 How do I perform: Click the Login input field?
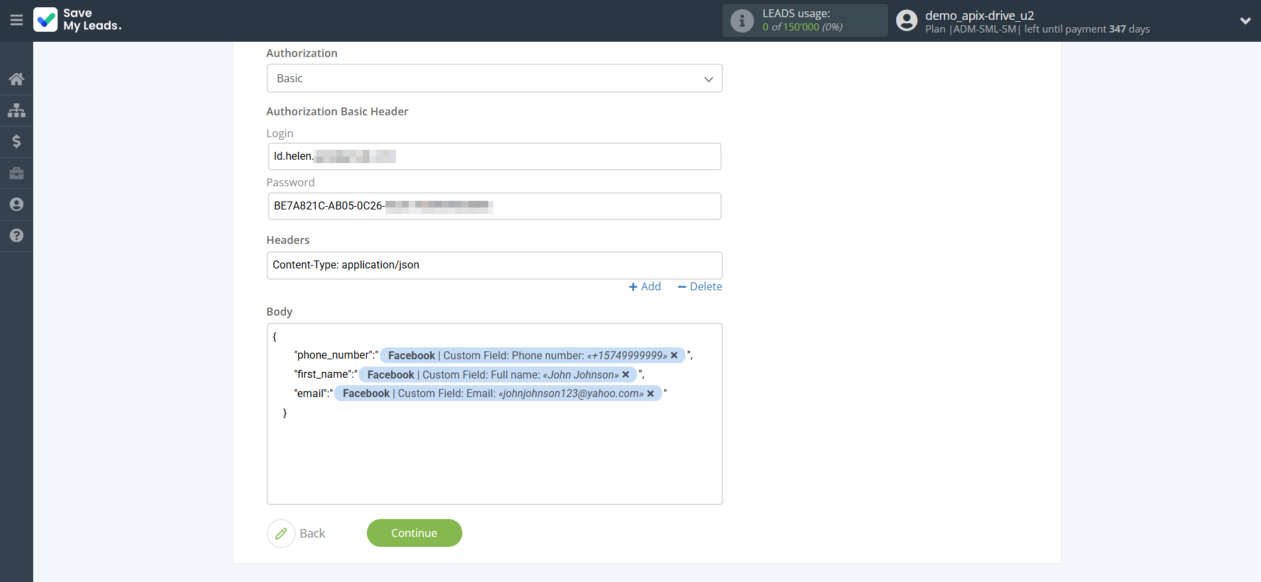[x=494, y=156]
